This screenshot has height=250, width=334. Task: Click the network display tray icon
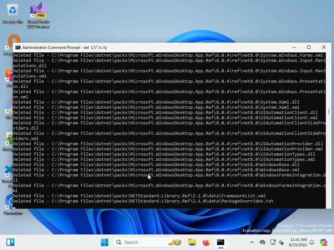273,242
